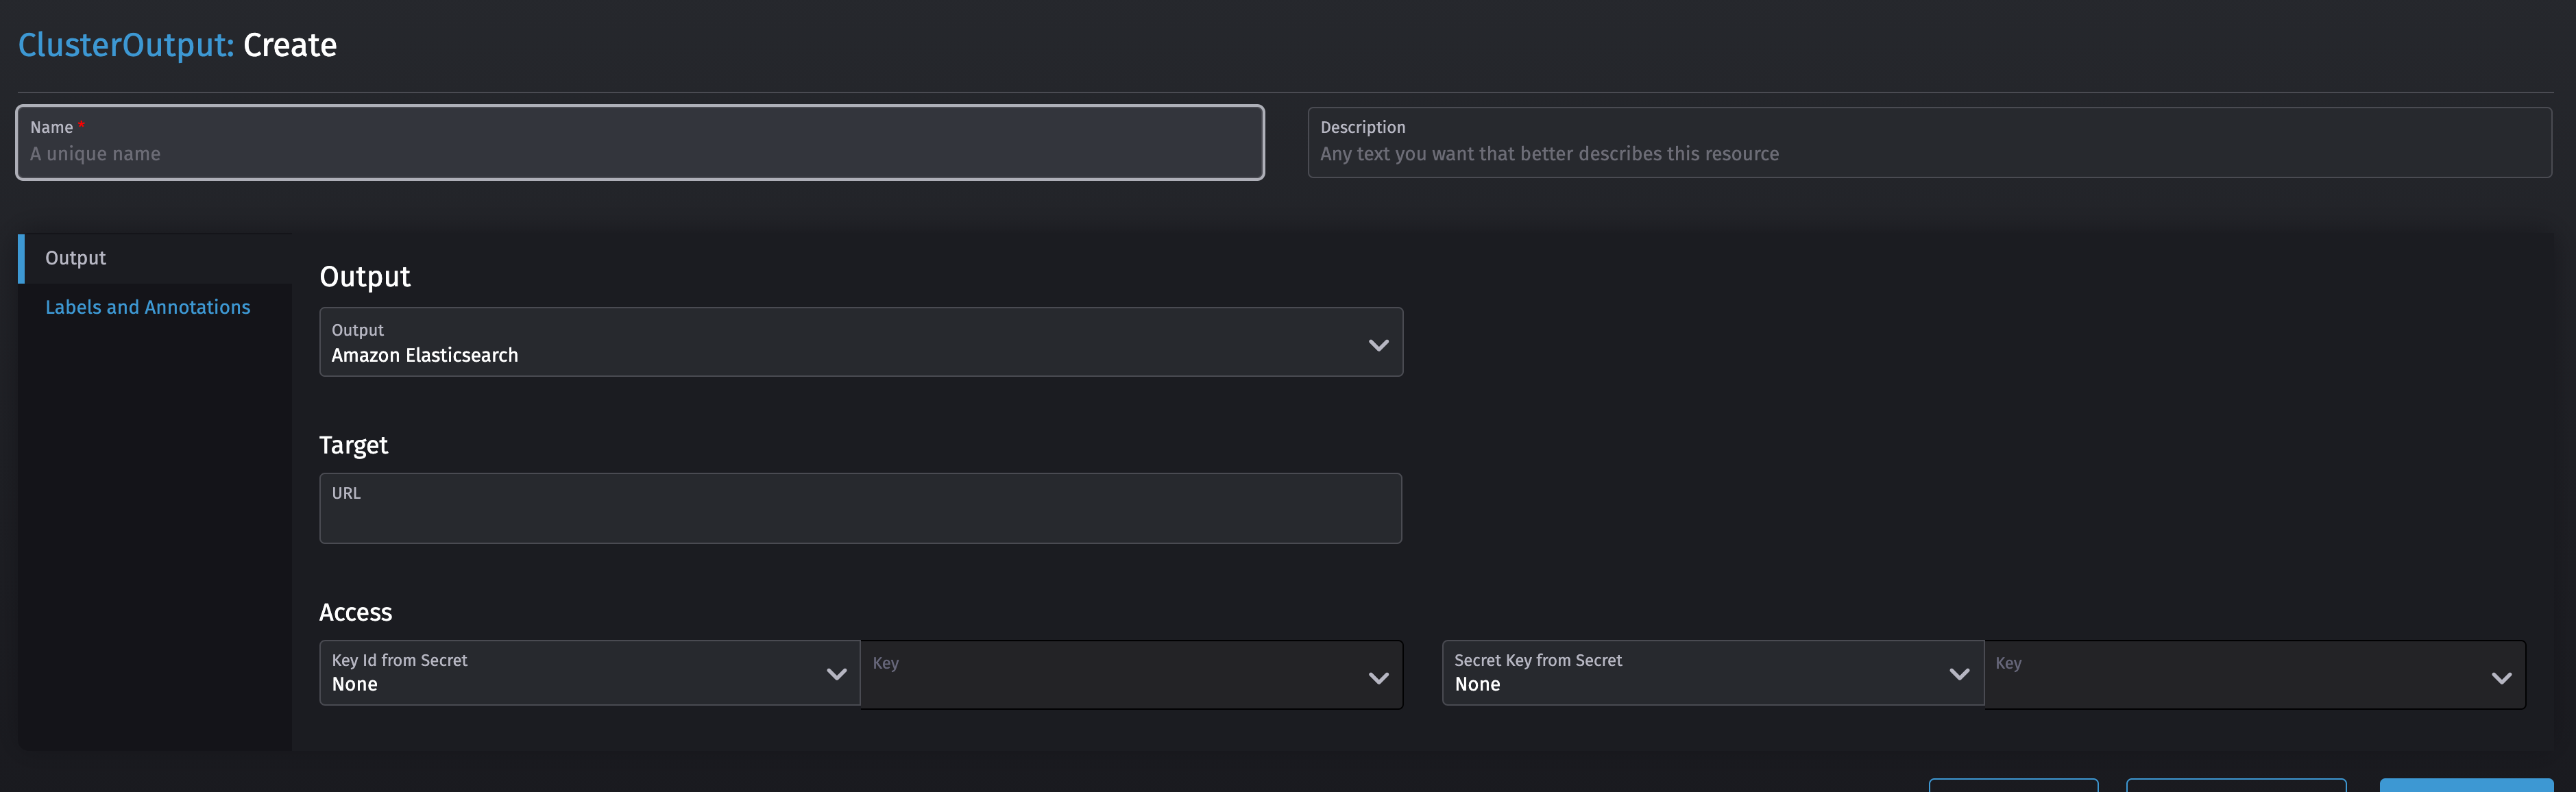Viewport: 2576px width, 792px height.
Task: Click the ClusterOutput breadcrumb title
Action: (x=122, y=45)
